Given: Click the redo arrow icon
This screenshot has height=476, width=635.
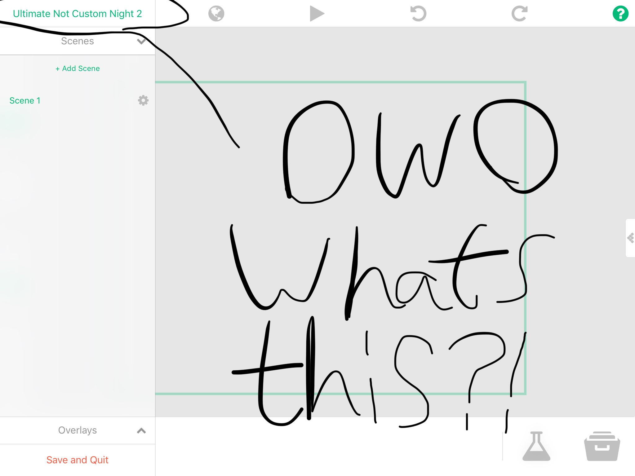Looking at the screenshot, I should (x=519, y=14).
